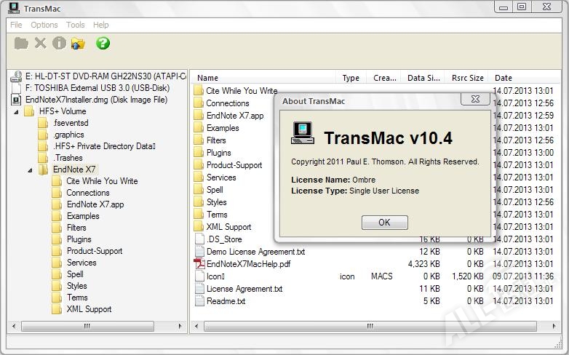569x355 pixels.
Task: Sort file list by Date column
Action: point(504,78)
